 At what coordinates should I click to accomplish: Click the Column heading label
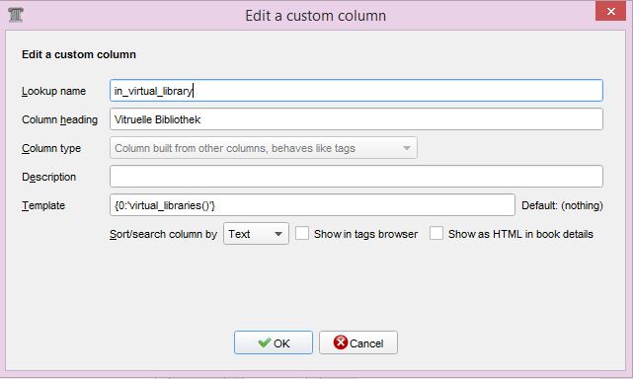(60, 119)
